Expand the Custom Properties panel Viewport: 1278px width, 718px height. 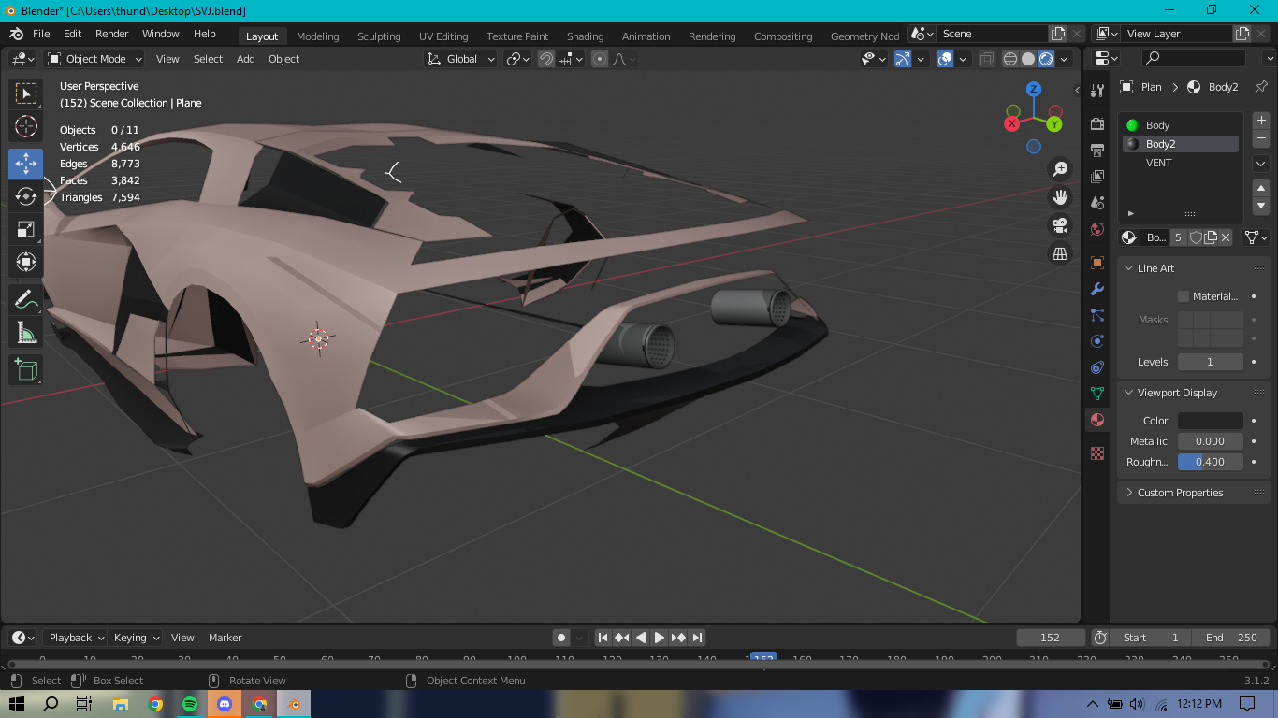point(1179,493)
